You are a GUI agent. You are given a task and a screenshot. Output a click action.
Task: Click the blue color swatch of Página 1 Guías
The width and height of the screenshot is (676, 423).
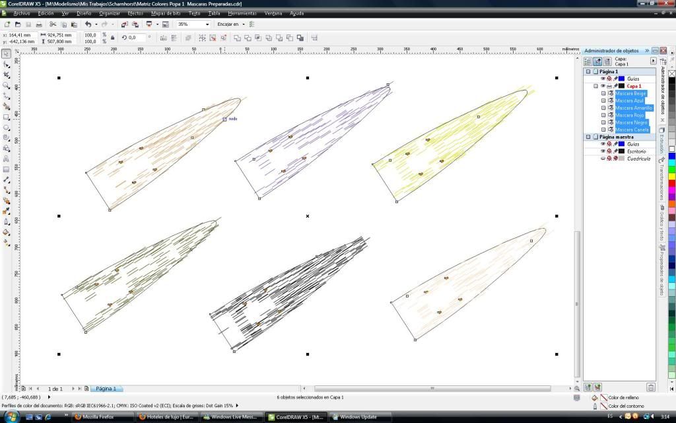tap(622, 79)
